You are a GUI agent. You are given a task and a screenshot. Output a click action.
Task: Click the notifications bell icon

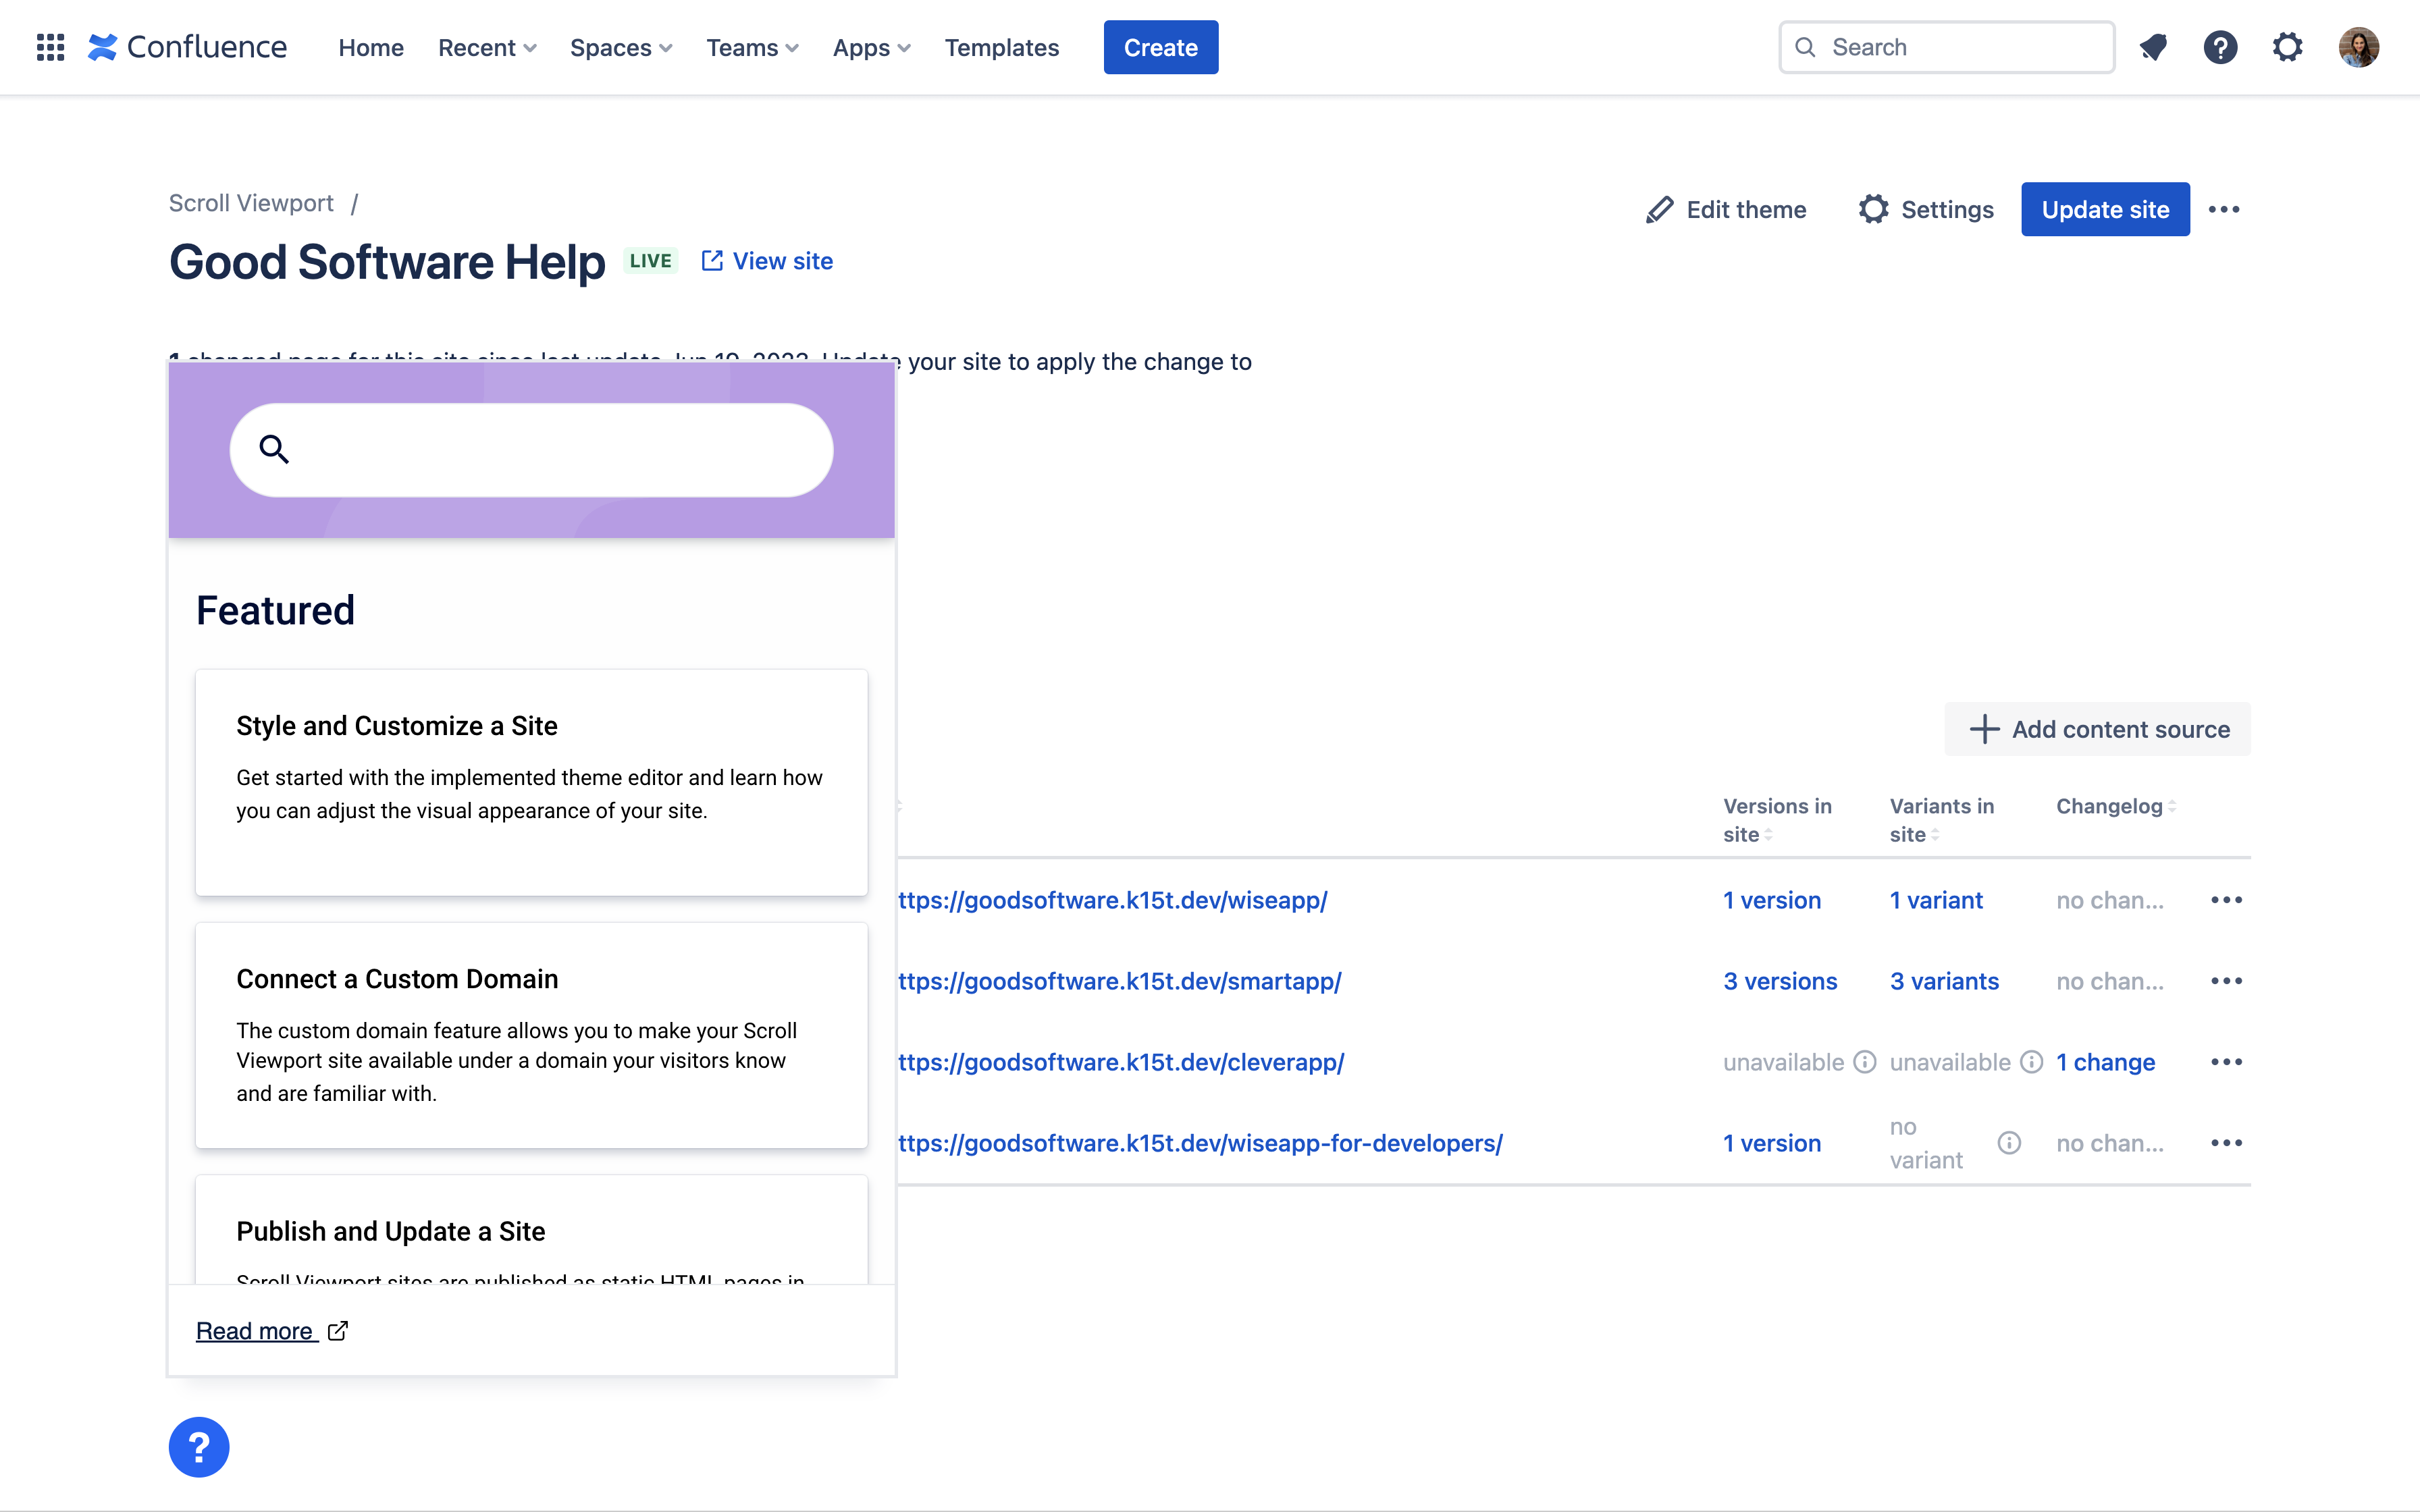2153,47
